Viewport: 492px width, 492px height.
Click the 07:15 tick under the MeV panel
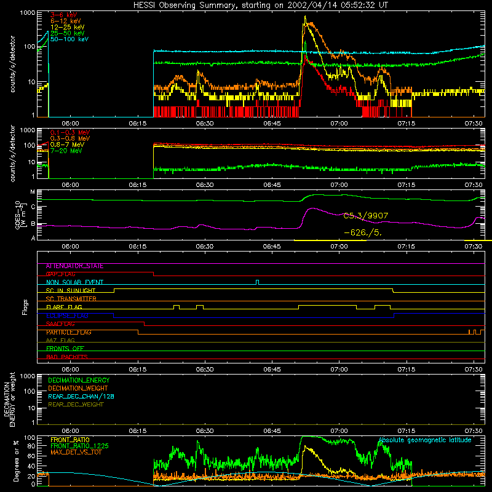click(407, 185)
